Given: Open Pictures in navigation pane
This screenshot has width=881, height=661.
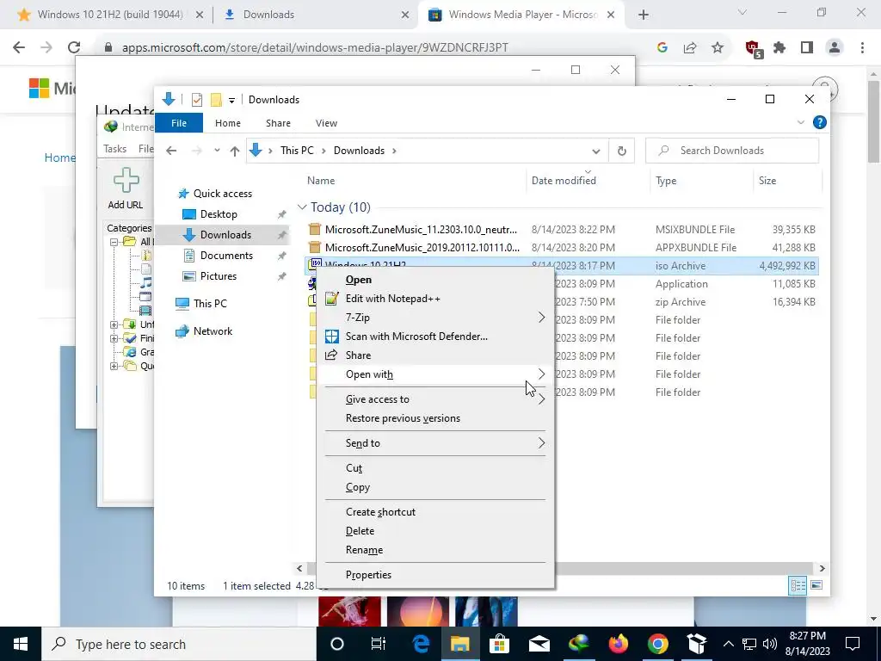Looking at the screenshot, I should click(218, 276).
